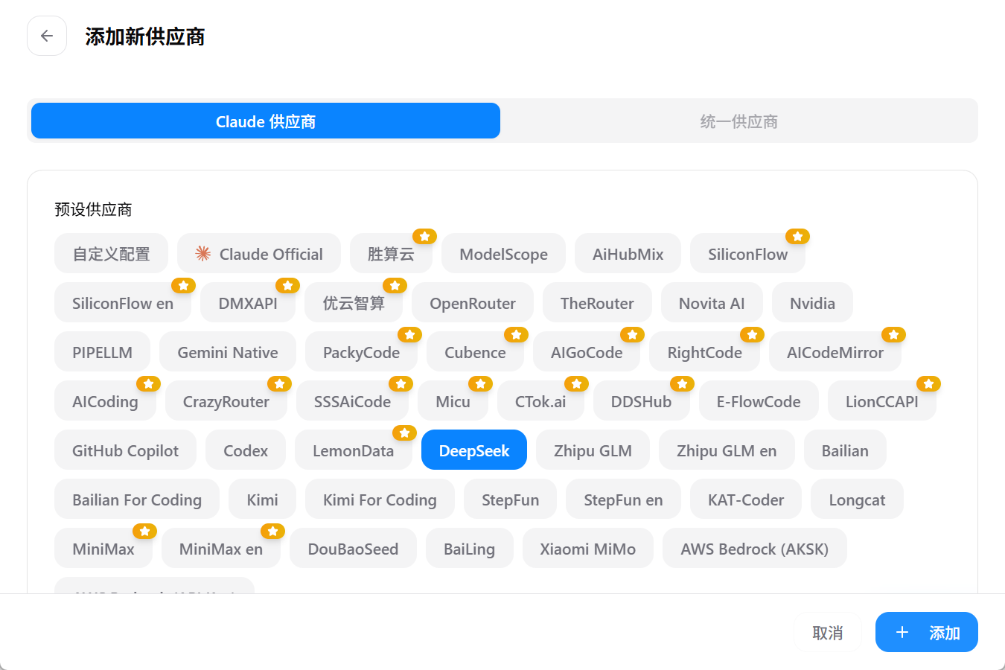Pick the SiliconFlow en preset

[x=123, y=303]
